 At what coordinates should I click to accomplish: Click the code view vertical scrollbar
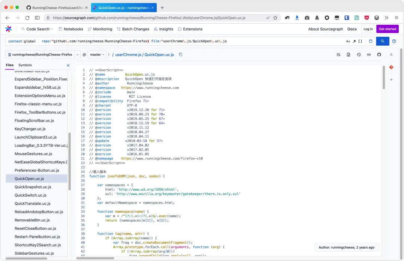(384, 78)
